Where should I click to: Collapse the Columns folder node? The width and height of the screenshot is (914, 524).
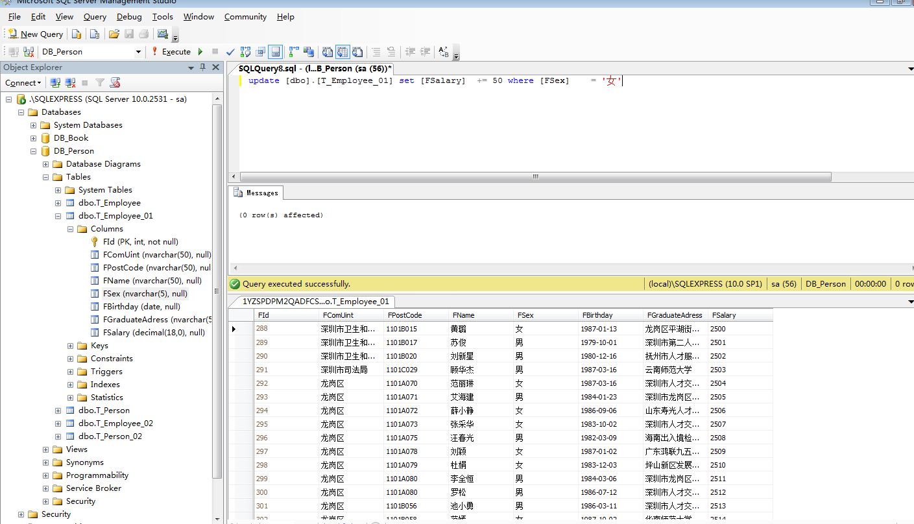tap(70, 229)
